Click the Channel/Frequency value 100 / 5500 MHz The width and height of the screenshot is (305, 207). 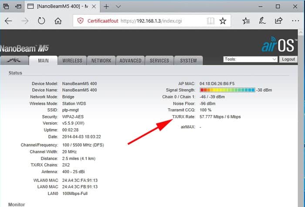pos(78,145)
